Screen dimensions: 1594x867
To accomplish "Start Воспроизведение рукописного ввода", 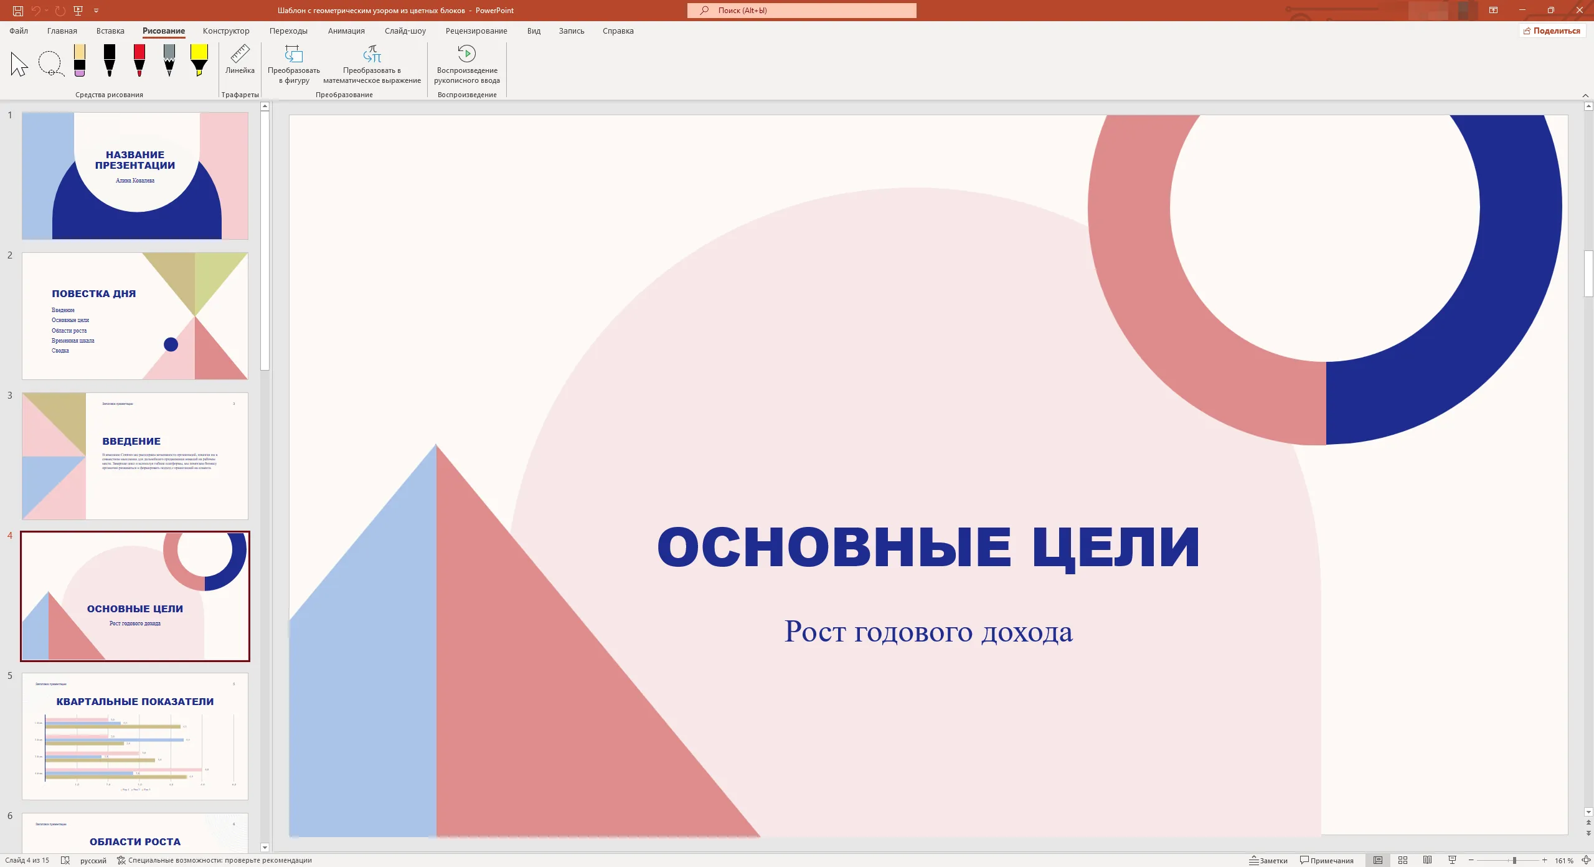I will coord(467,64).
